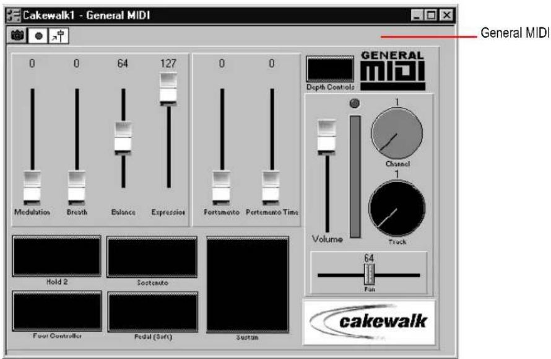Click the Volume fader handle
Screen dimensions: 551x359
(326, 137)
